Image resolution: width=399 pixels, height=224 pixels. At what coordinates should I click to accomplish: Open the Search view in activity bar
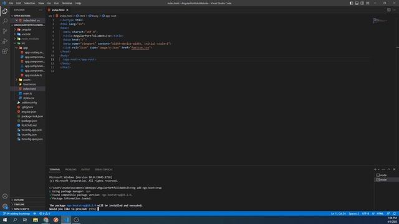point(5,21)
